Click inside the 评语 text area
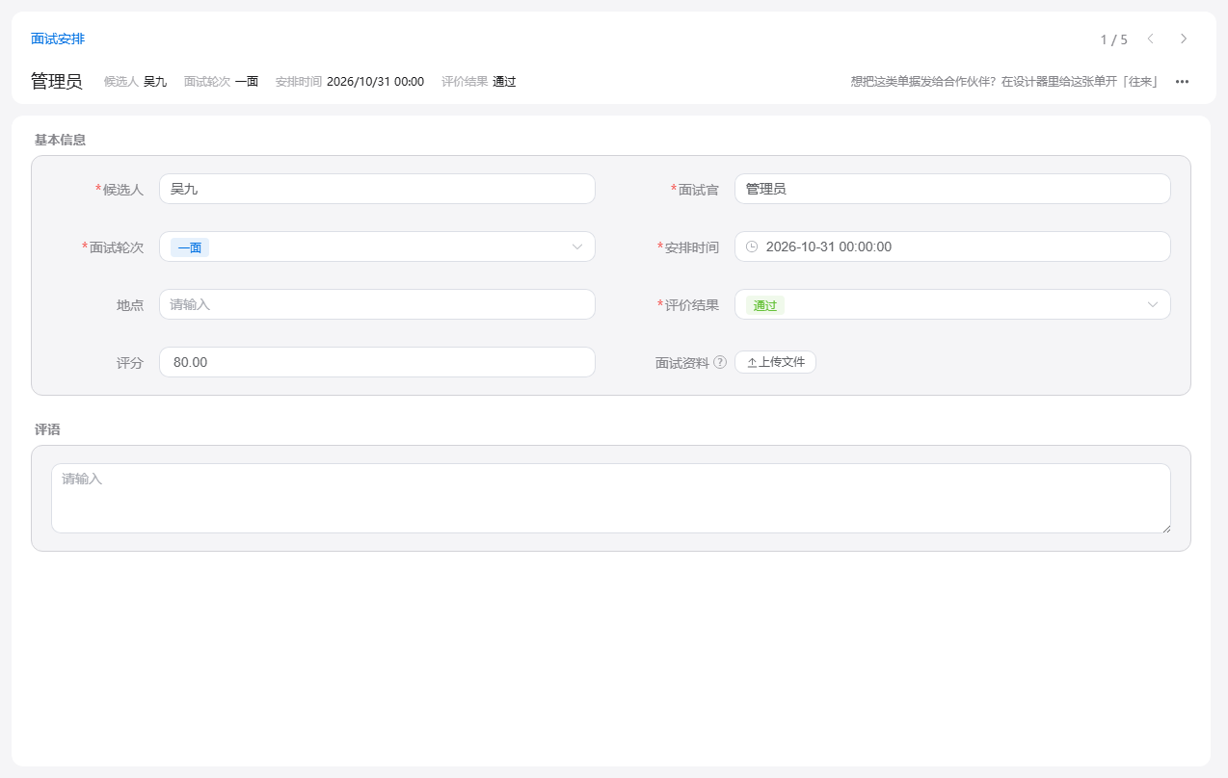 click(x=611, y=498)
